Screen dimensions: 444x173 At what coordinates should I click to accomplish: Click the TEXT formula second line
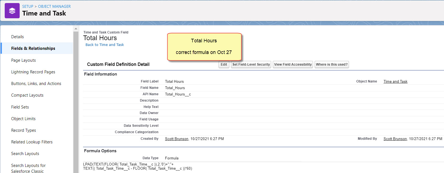point(137,169)
